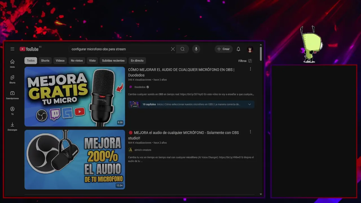Click the scrollbar down arrow
The height and width of the screenshot is (203, 361).
tap(261, 194)
